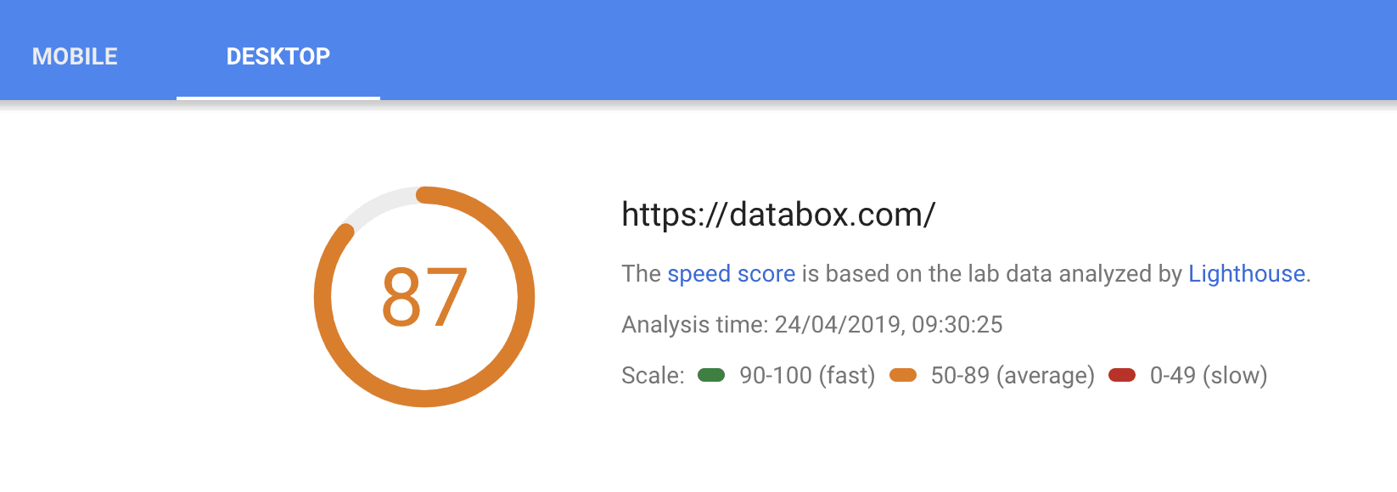This screenshot has width=1397, height=492.
Task: Follow the Lighthouse link
Action: [1246, 274]
